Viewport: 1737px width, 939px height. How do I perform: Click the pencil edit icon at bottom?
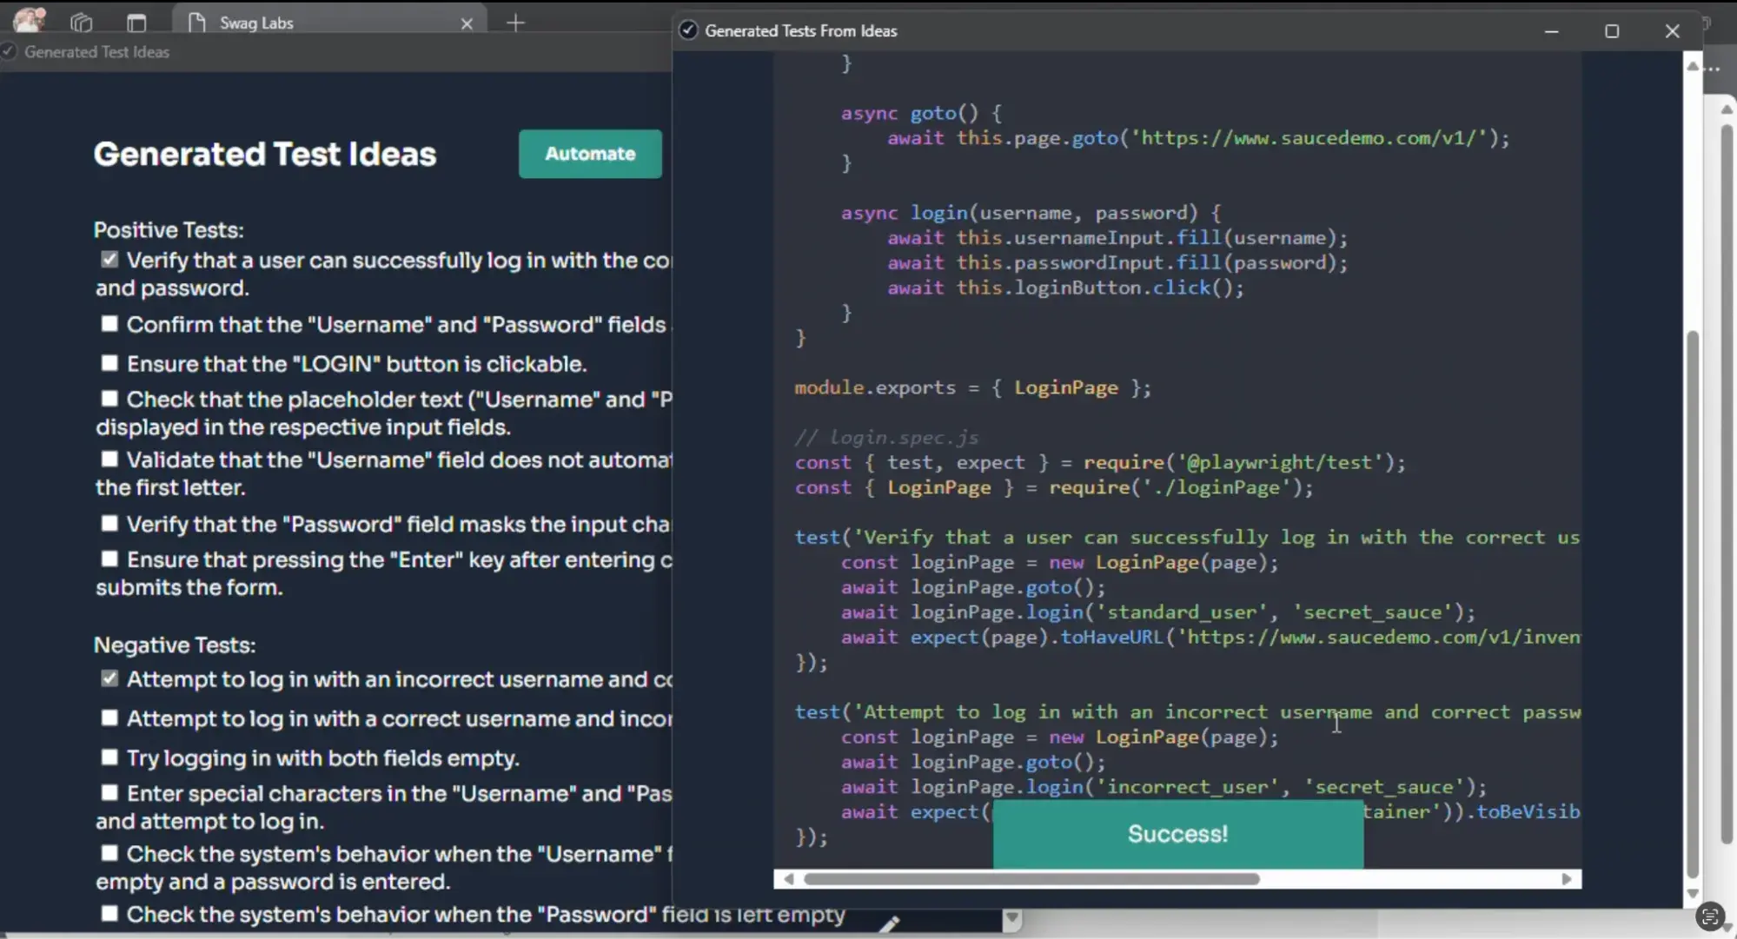pyautogui.click(x=889, y=923)
